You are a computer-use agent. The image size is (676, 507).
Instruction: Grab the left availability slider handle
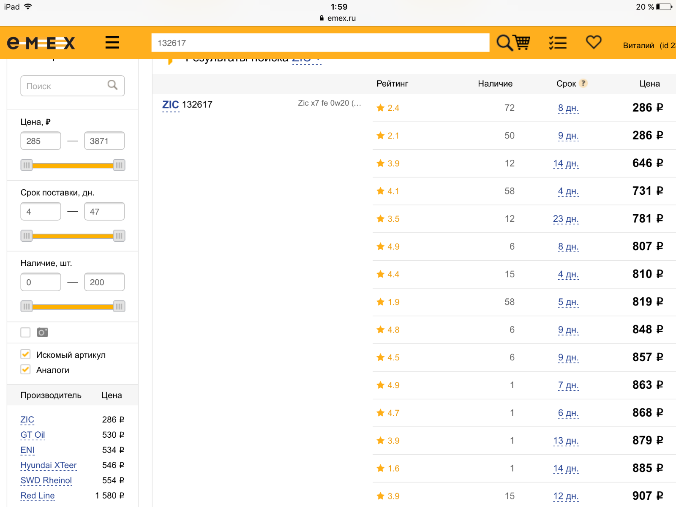point(27,306)
